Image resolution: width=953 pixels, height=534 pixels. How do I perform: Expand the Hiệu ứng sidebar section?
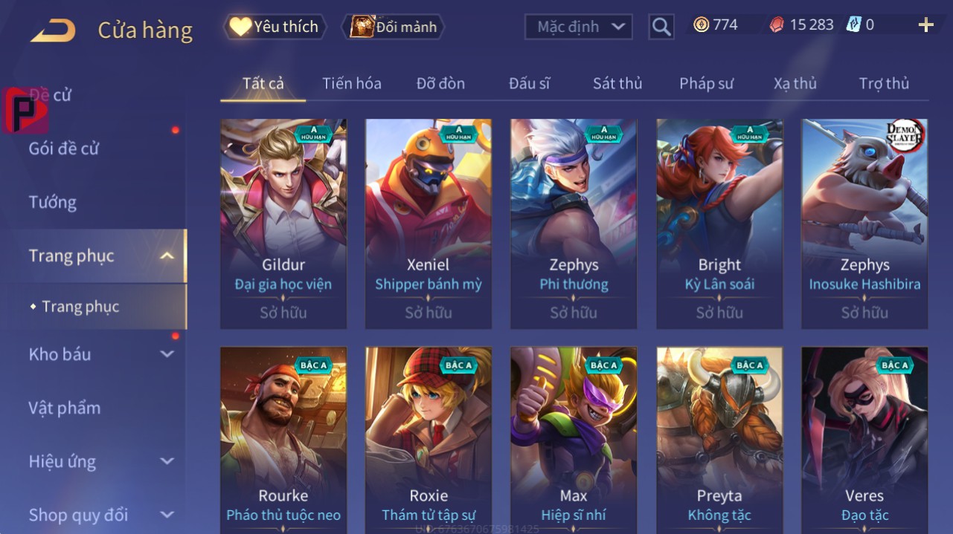coord(167,461)
